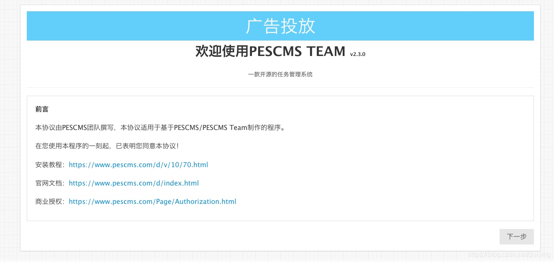This screenshot has height=262, width=554.
Task: Open the 安装教程 link to 10/70.html
Action: tap(138, 165)
